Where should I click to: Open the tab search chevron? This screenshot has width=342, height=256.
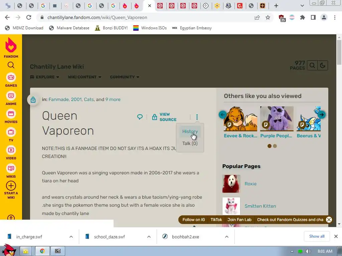point(302,6)
